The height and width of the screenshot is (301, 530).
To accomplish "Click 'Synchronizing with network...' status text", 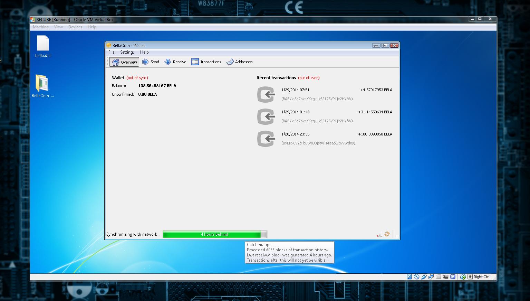I will pos(133,234).
